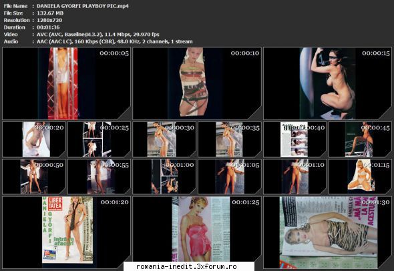This screenshot has height=271, width=394.
Task: Pick the 00:00:45 thumbnail
Action: pyautogui.click(x=360, y=140)
